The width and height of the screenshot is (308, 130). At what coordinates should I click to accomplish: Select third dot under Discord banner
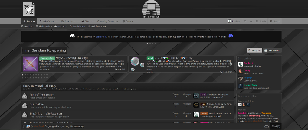[x=153, y=44]
